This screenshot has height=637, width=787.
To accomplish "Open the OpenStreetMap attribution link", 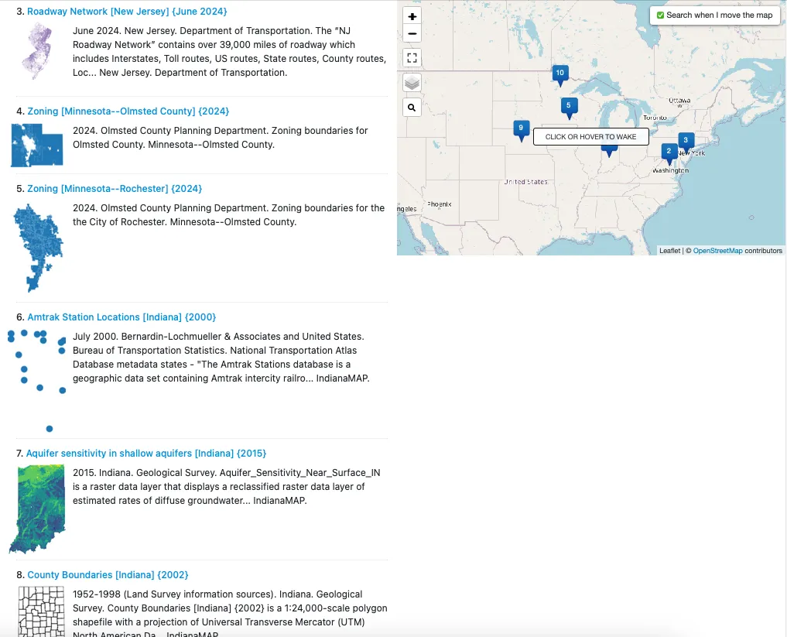I will tap(717, 251).
